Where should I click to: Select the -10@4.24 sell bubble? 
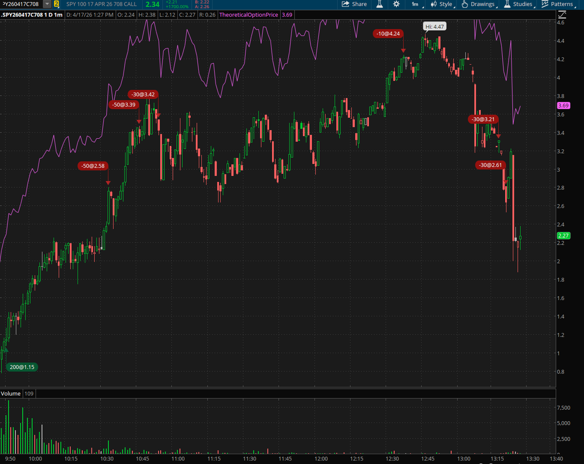click(x=389, y=34)
